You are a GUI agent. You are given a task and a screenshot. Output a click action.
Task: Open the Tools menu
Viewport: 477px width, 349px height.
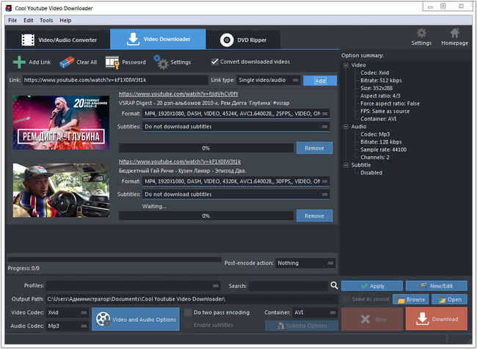(46, 20)
